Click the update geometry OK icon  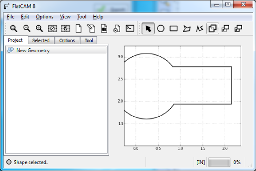(x=104, y=28)
